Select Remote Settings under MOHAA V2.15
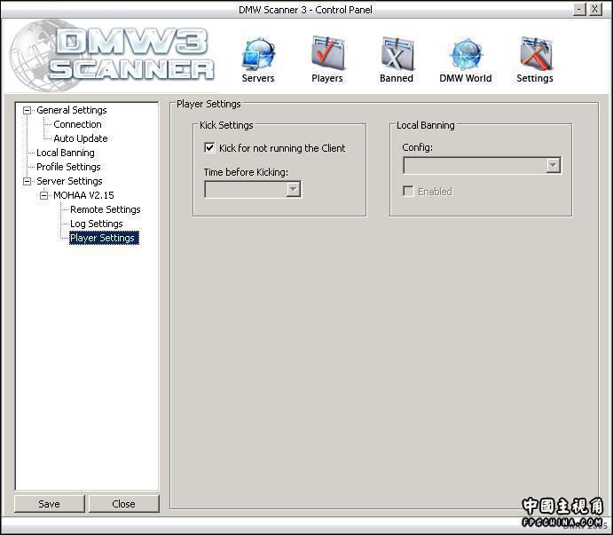The image size is (613, 535). 106,209
